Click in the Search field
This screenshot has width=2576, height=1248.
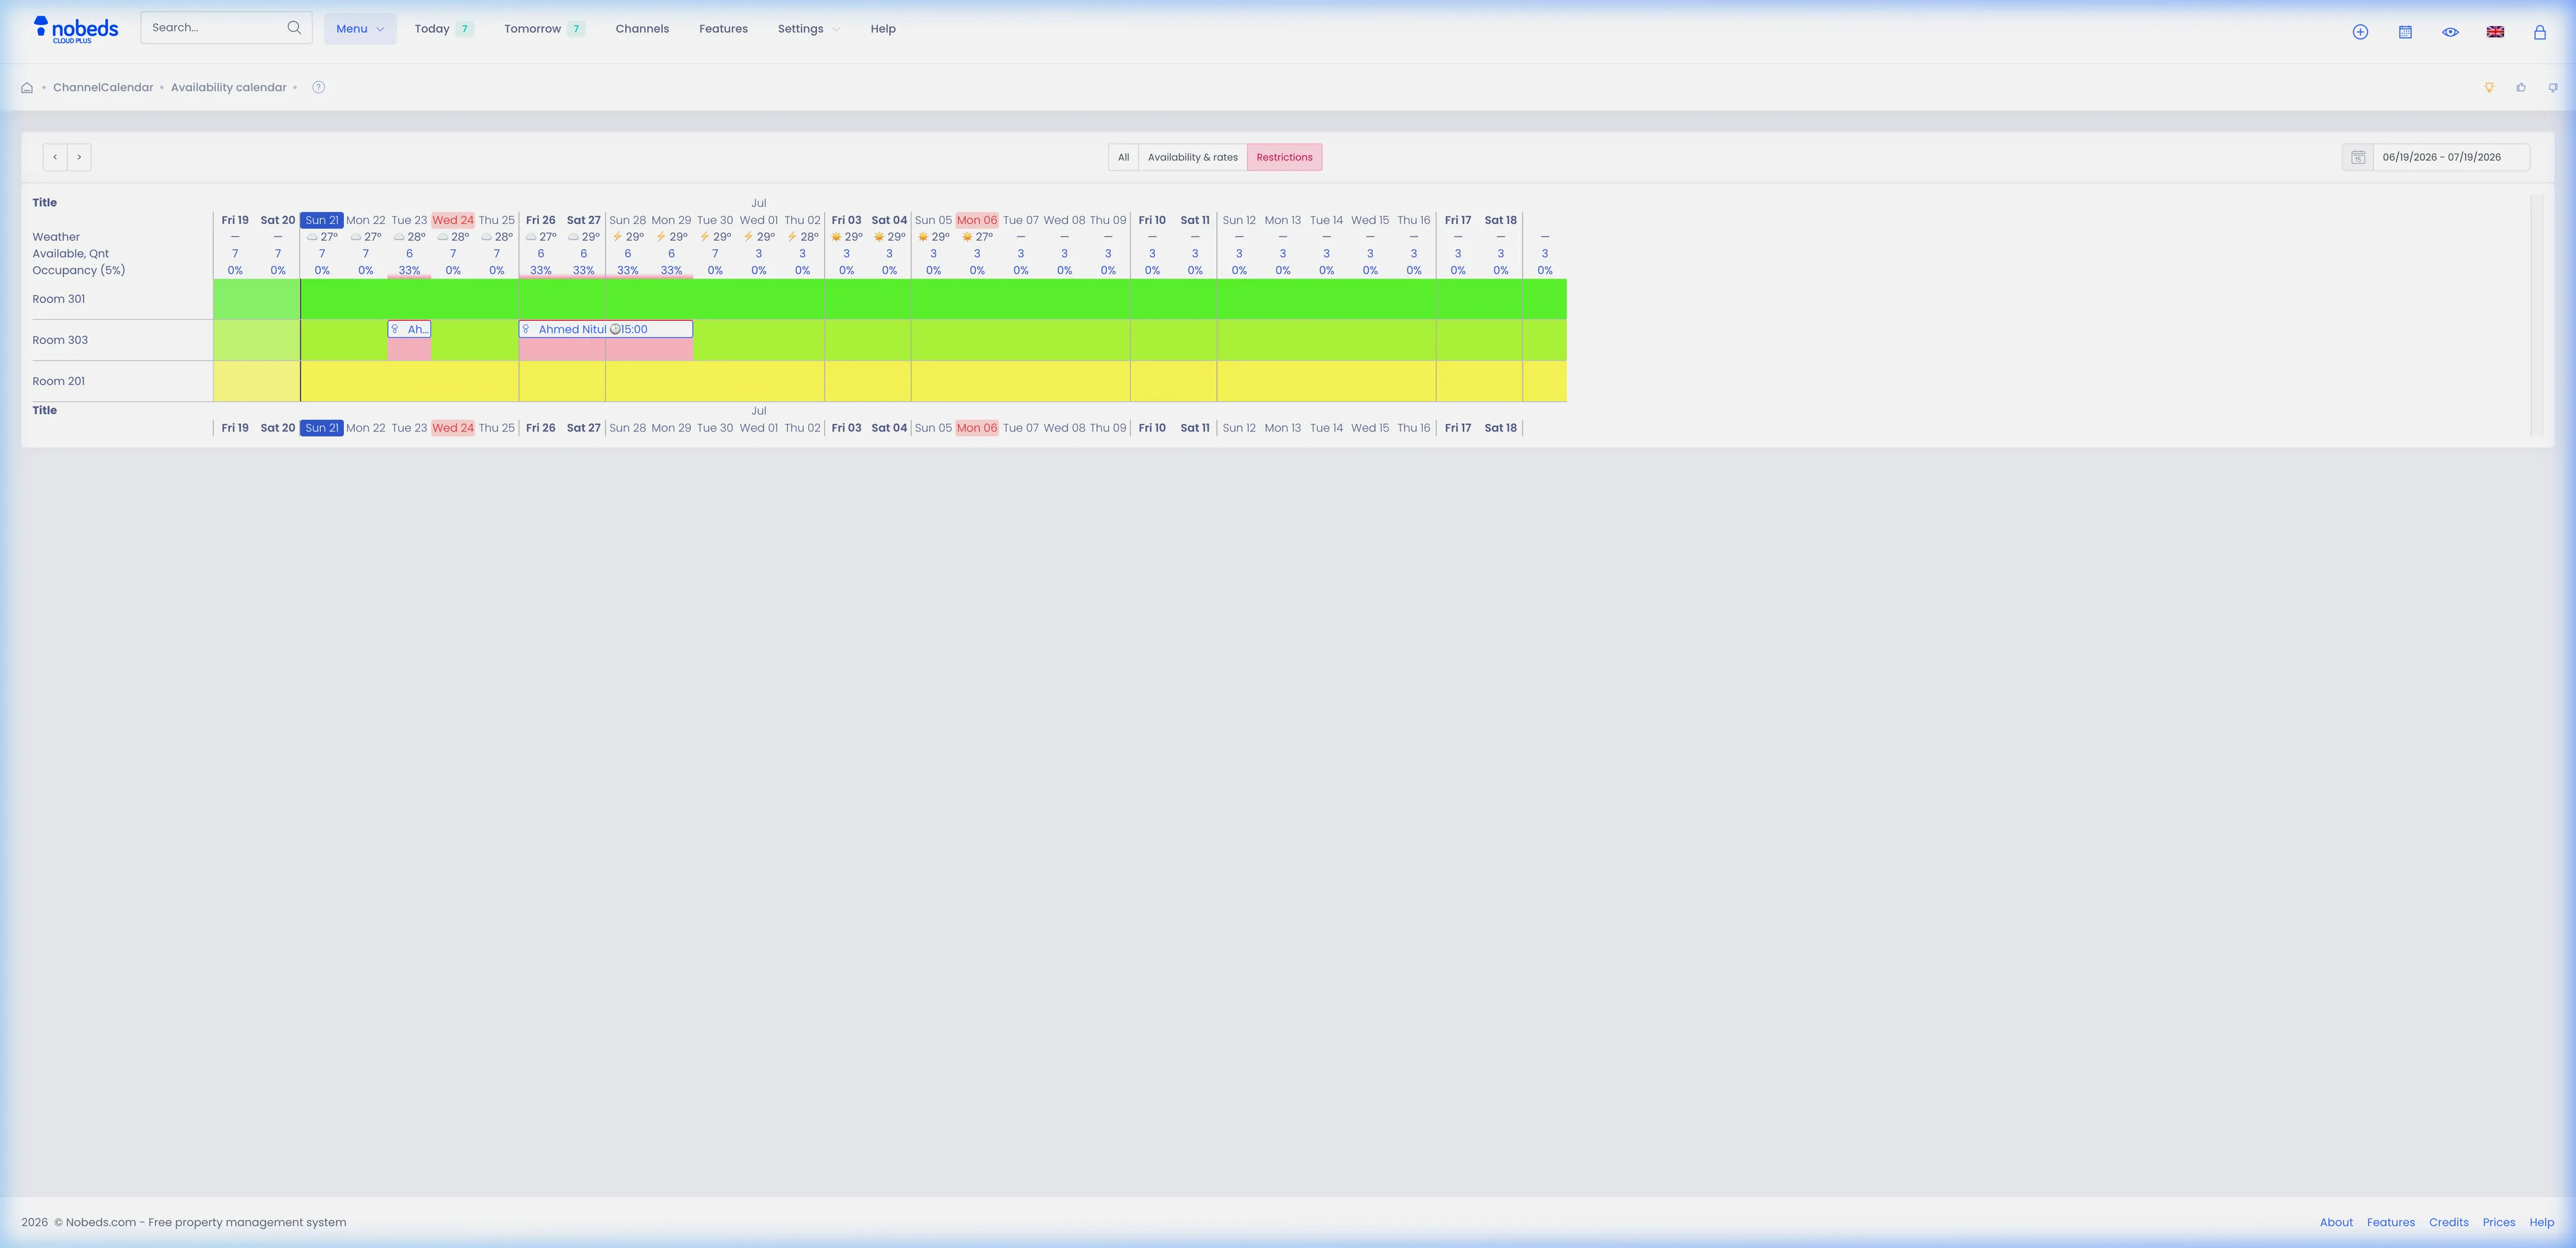(226, 28)
